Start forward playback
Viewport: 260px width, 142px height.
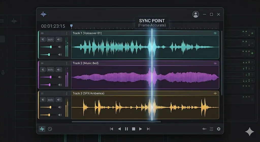pyautogui.click(x=140, y=129)
